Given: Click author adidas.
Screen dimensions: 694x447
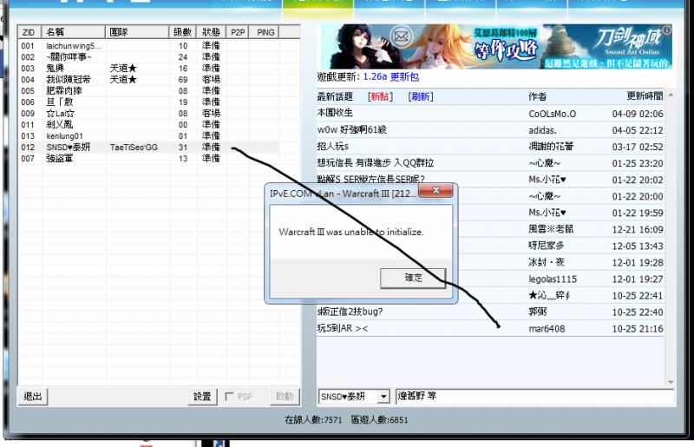Looking at the screenshot, I should click(x=542, y=130).
